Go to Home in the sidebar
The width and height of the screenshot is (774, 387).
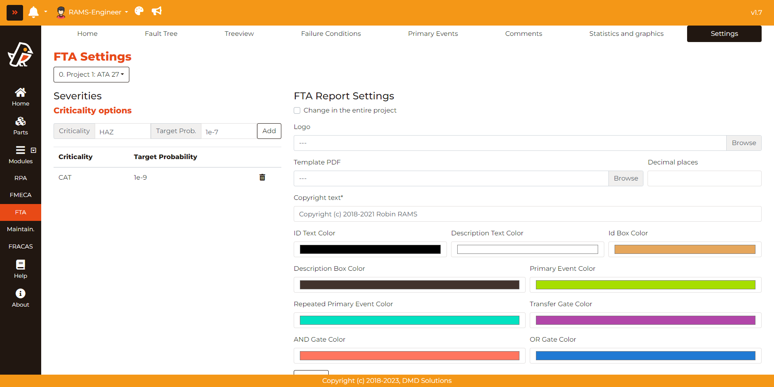point(21,97)
